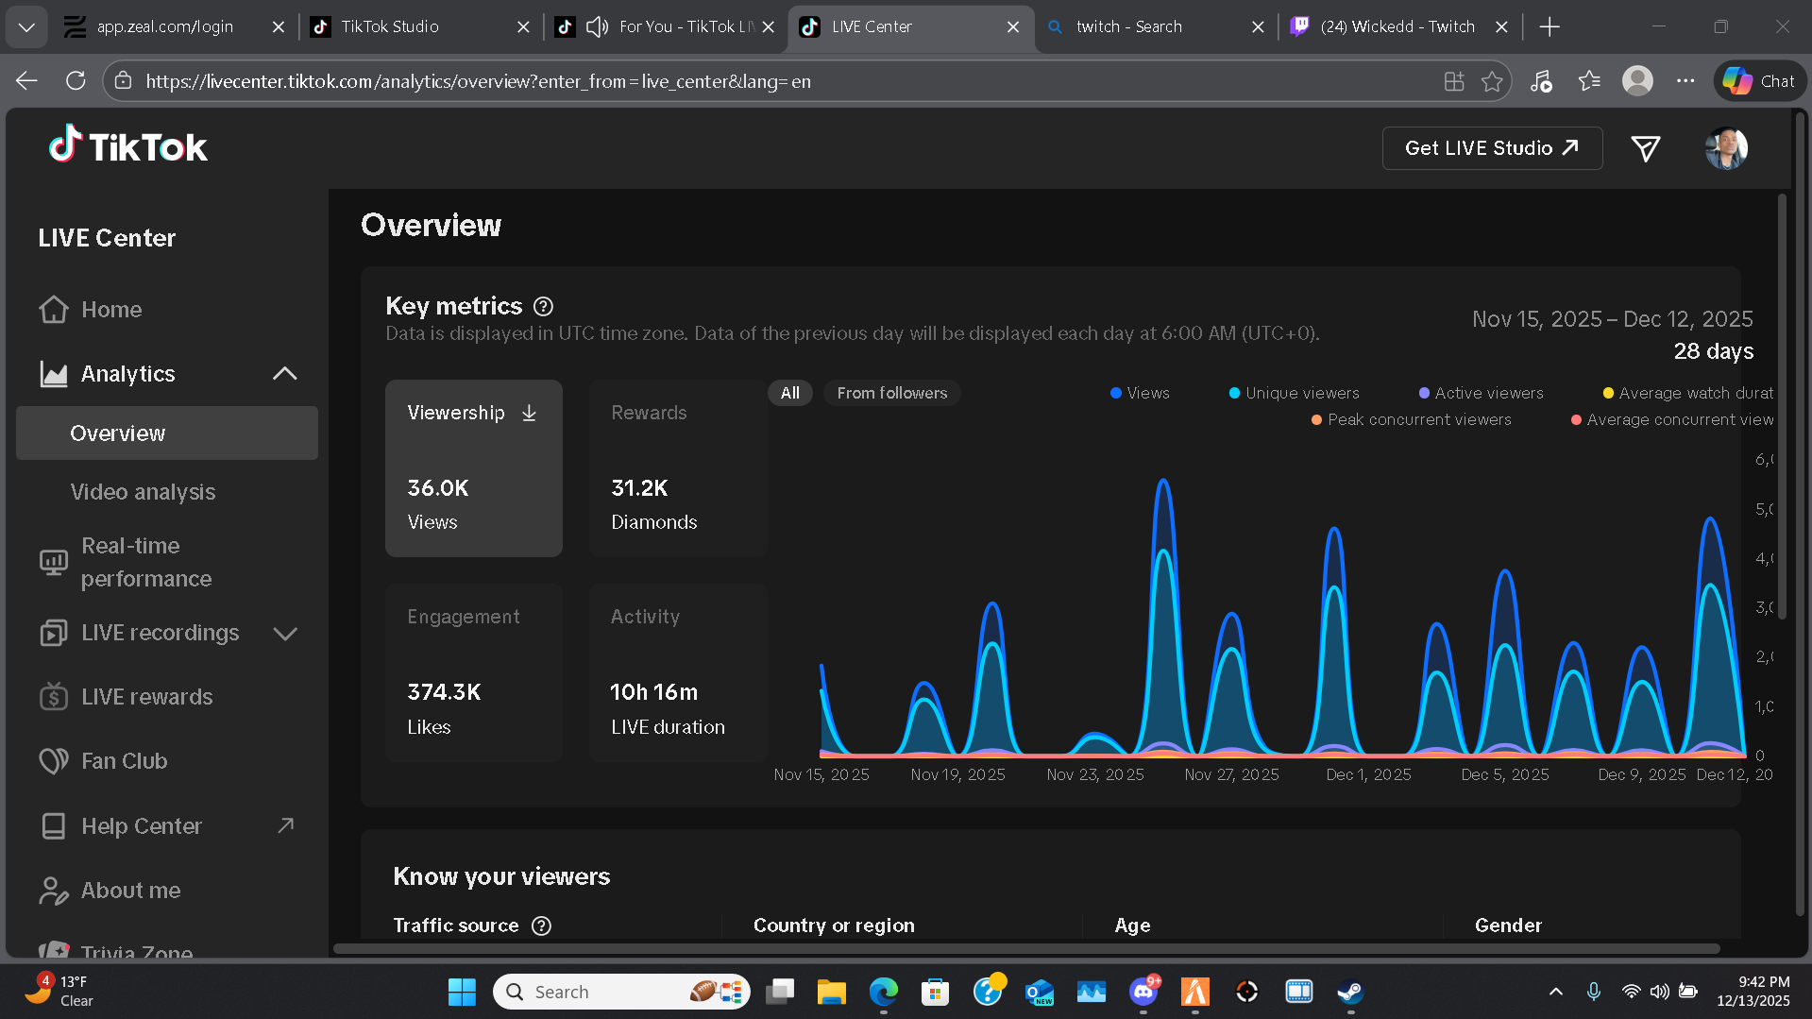Click the Traffic source help icon
This screenshot has width=1812, height=1019.
(541, 926)
